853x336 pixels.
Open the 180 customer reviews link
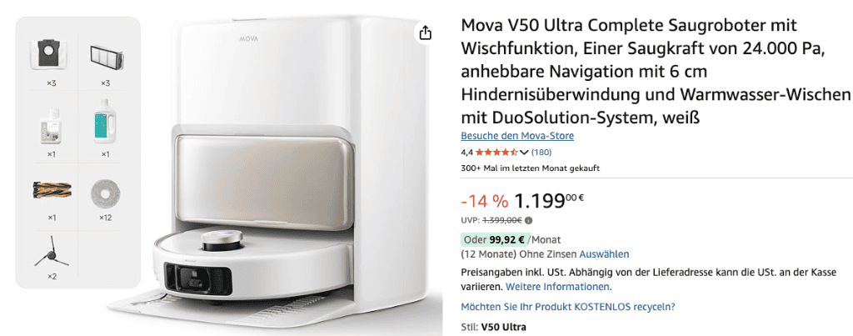click(x=541, y=153)
